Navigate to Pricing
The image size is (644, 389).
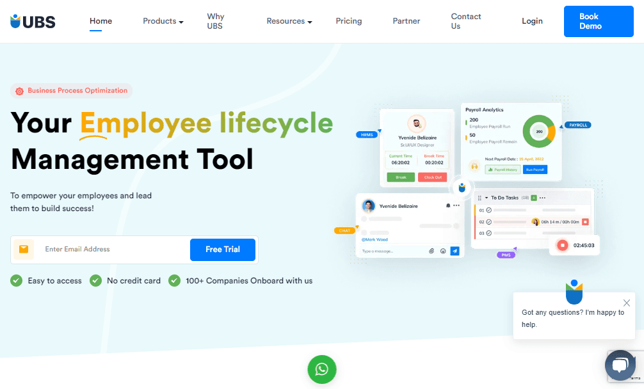pyautogui.click(x=349, y=21)
